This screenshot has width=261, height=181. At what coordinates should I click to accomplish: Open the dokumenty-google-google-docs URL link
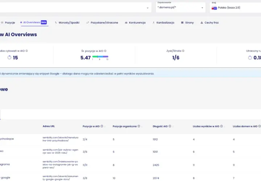pos(61,178)
